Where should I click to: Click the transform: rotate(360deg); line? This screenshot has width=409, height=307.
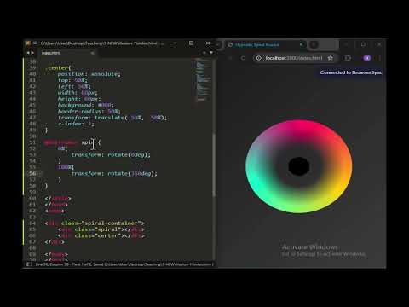point(114,173)
